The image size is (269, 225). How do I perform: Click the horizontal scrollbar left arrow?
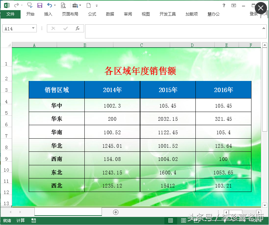tap(226, 212)
